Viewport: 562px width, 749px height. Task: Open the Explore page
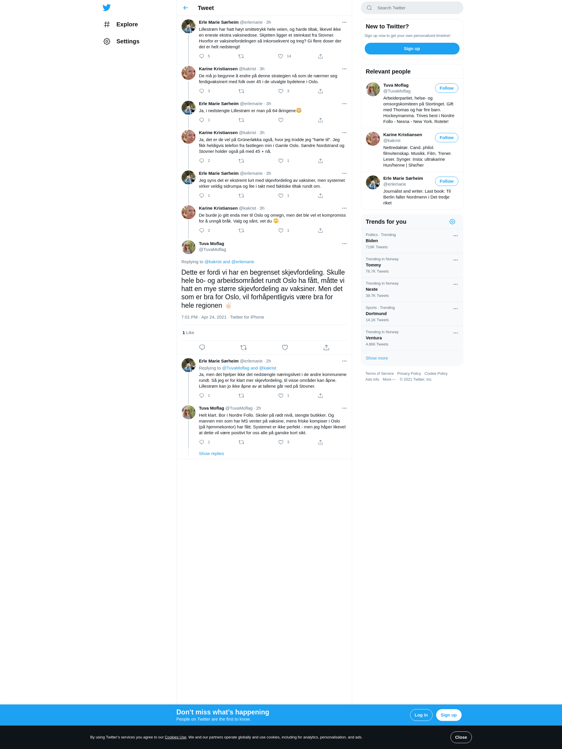pos(121,24)
